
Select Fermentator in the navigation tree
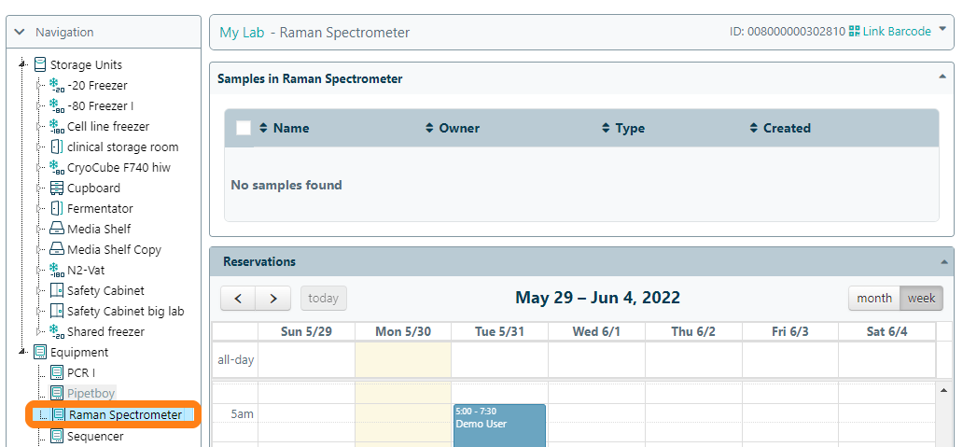point(100,208)
